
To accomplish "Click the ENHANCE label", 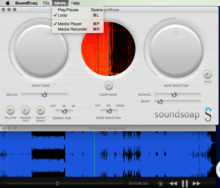I will coord(144,95).
